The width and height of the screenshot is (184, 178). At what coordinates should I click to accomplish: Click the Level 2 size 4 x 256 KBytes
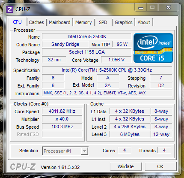(130, 127)
